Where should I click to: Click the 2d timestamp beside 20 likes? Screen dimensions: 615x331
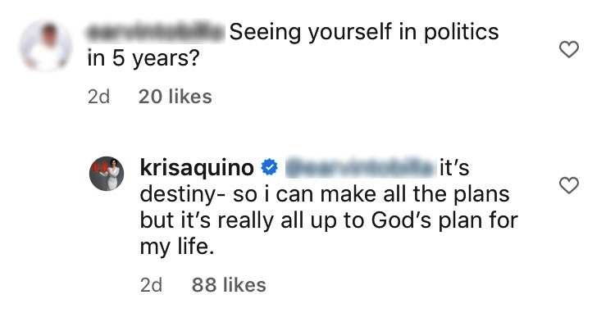98,97
